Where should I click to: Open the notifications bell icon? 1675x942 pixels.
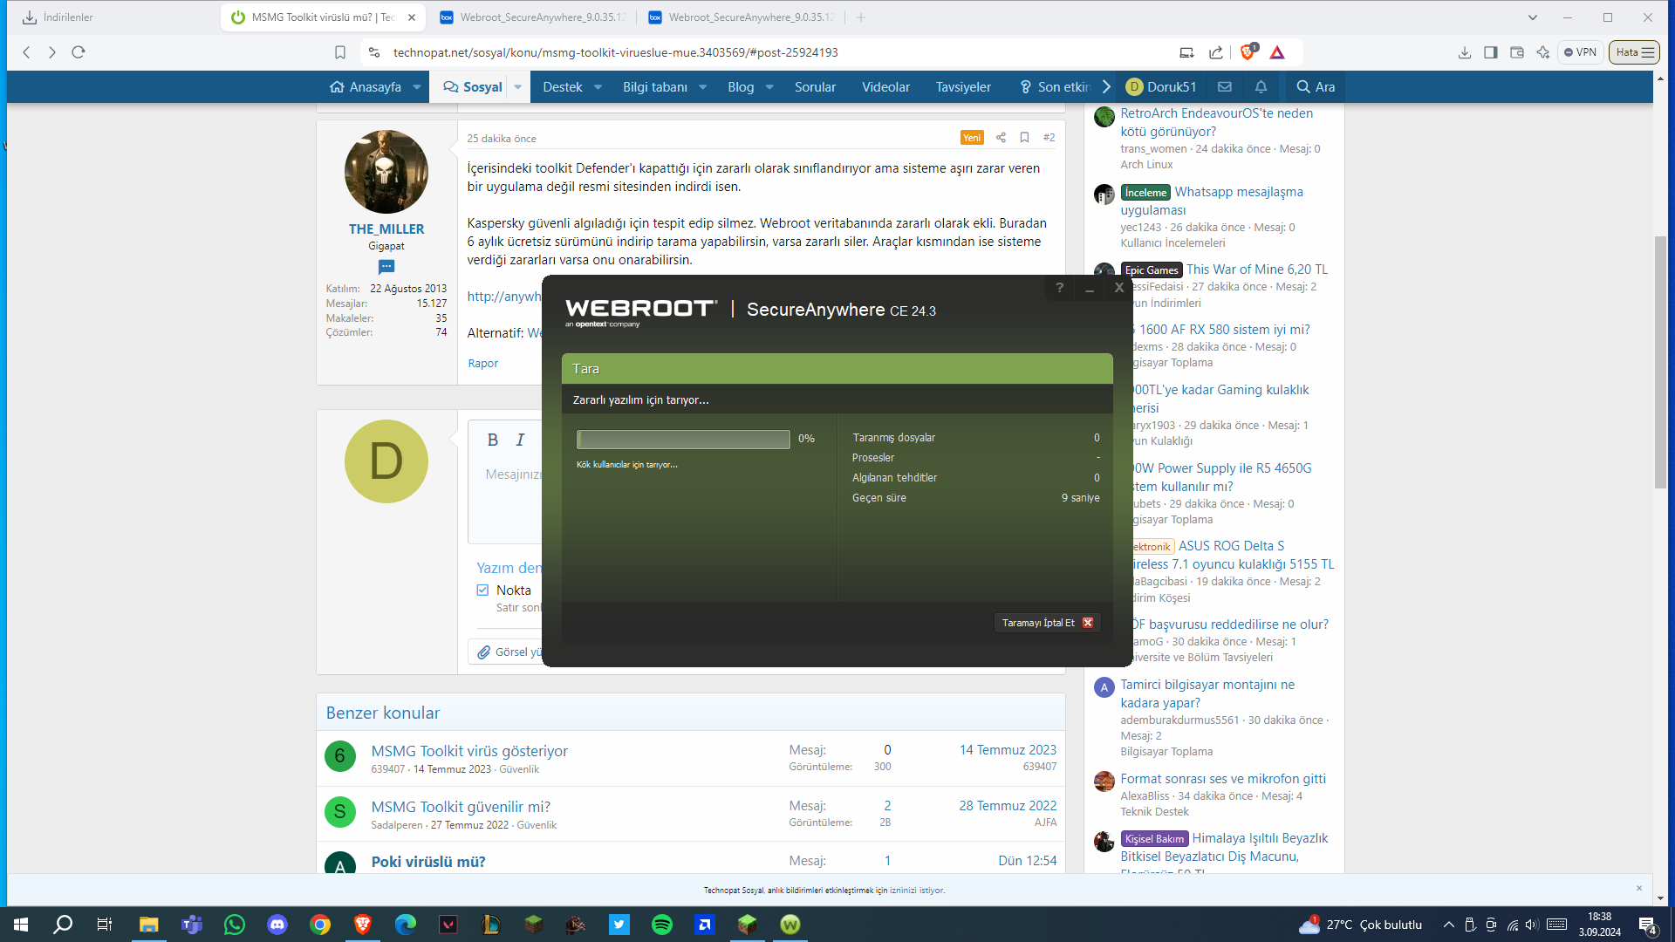[1261, 87]
